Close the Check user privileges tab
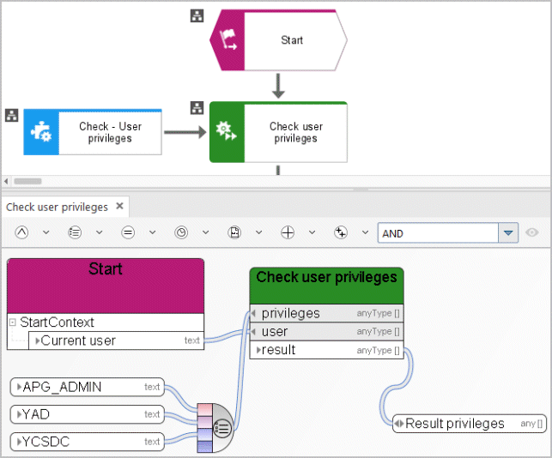This screenshot has height=458, width=552. coord(119,206)
